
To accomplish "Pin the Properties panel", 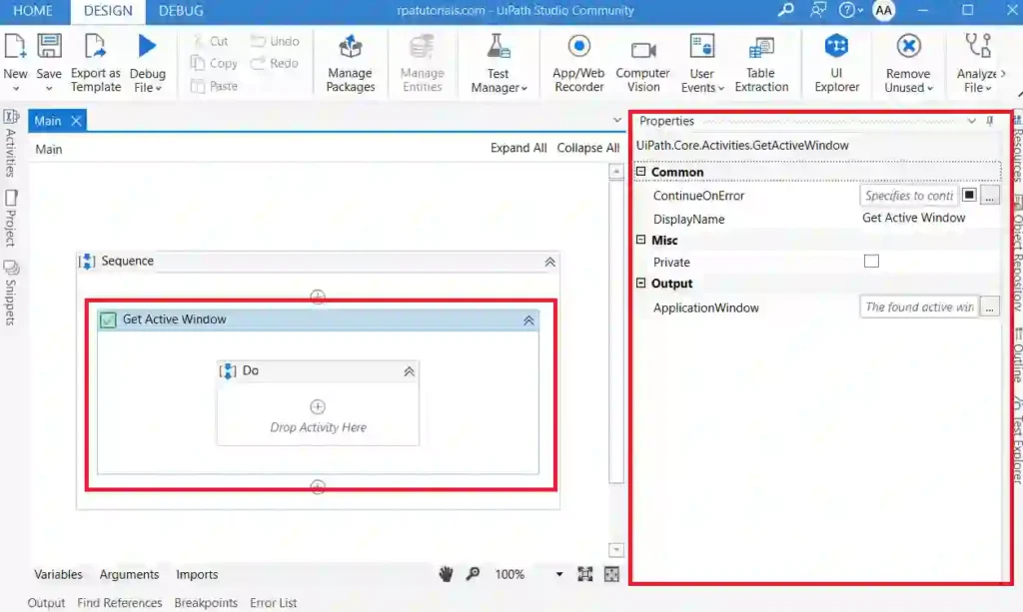I will tap(990, 121).
